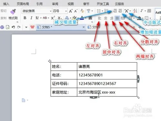Screen dimensions: 161x121
Task: Apply subscript X₂ formatting
Action: coord(60,18)
